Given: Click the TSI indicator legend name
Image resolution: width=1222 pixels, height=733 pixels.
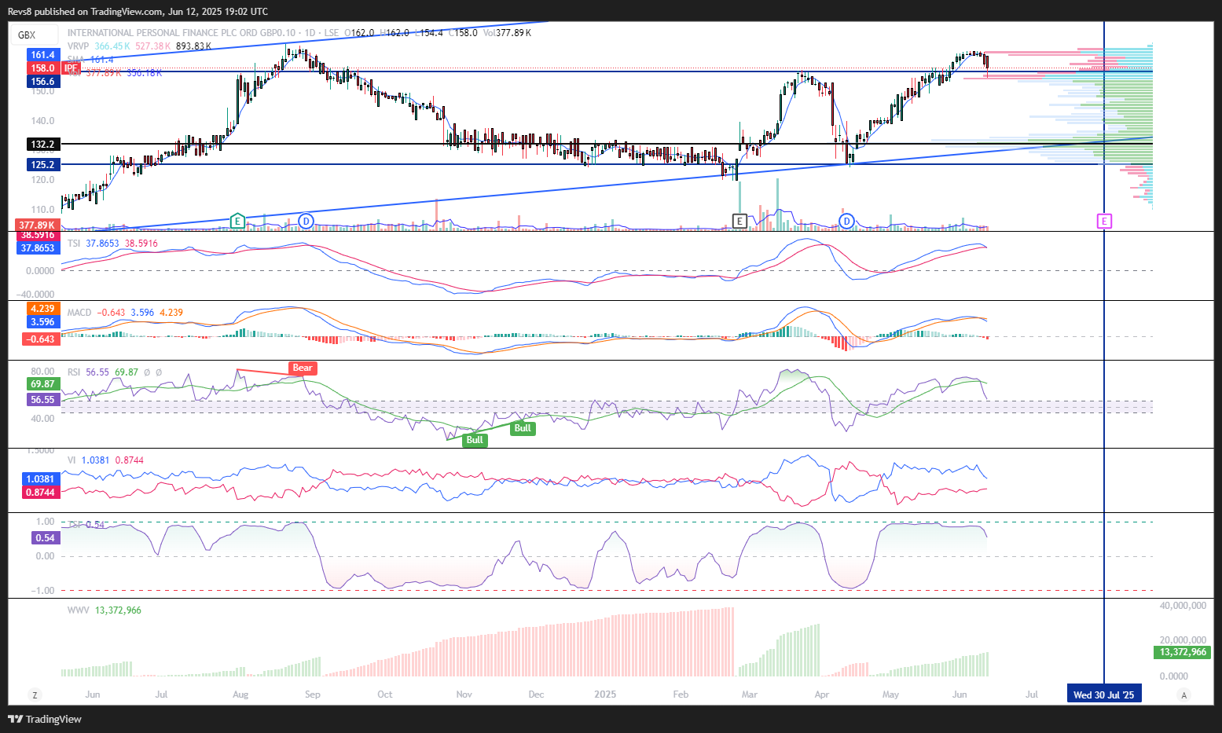Looking at the screenshot, I should [x=74, y=244].
